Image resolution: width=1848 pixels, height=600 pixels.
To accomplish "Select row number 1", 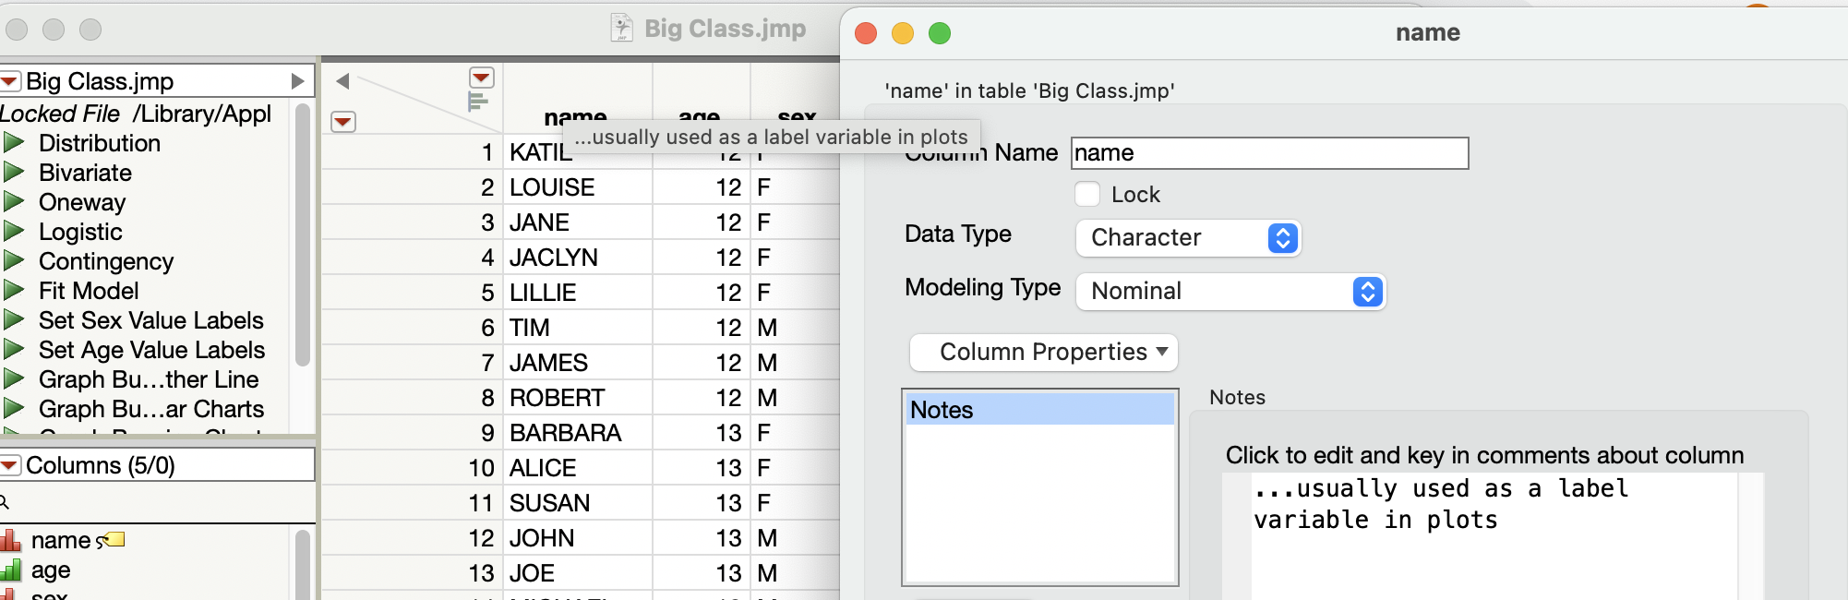I will click(x=412, y=152).
